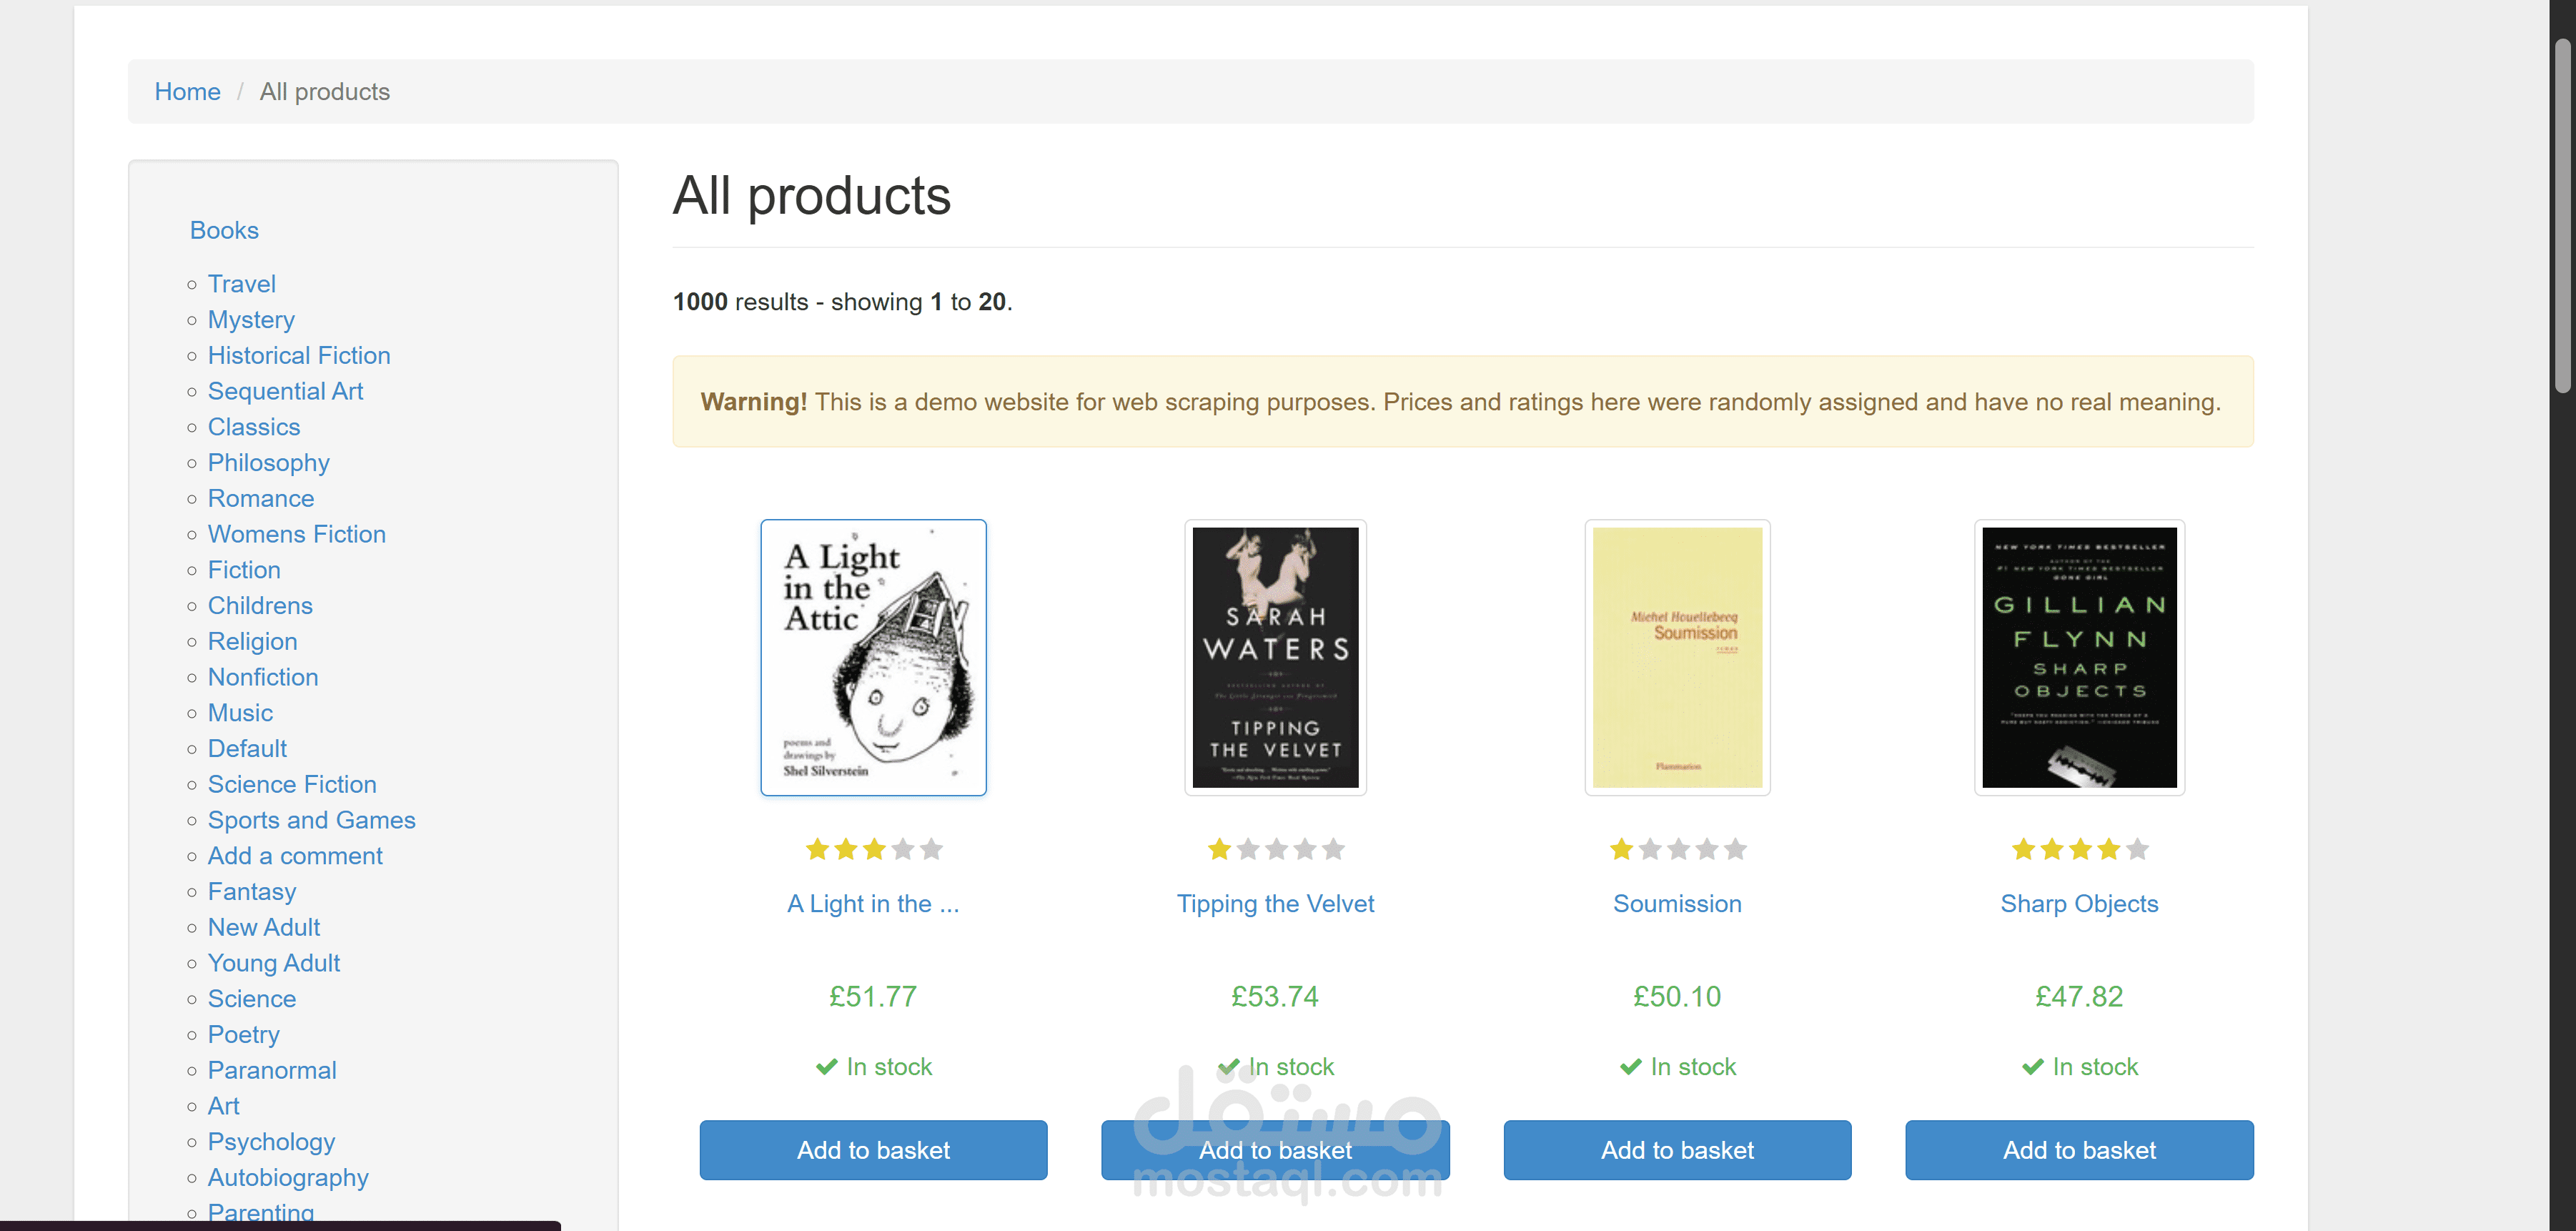Open the Historical Fiction category
Image resolution: width=2576 pixels, height=1231 pixels.
click(x=298, y=355)
